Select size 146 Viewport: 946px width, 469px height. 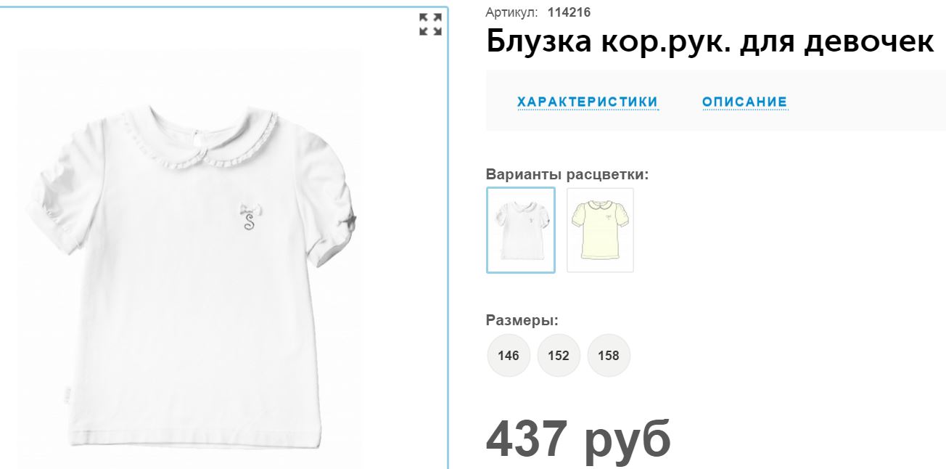(x=509, y=356)
